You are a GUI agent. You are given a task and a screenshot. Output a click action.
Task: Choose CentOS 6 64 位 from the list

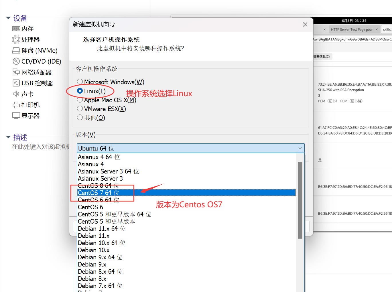pyautogui.click(x=187, y=200)
